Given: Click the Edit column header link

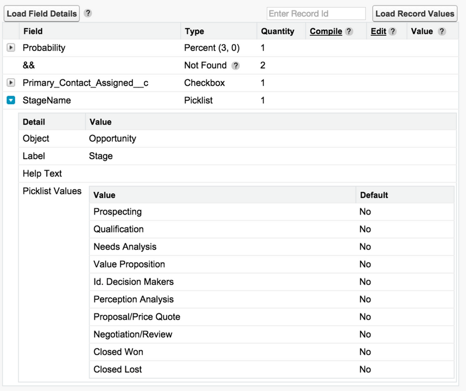Looking at the screenshot, I should (x=378, y=31).
